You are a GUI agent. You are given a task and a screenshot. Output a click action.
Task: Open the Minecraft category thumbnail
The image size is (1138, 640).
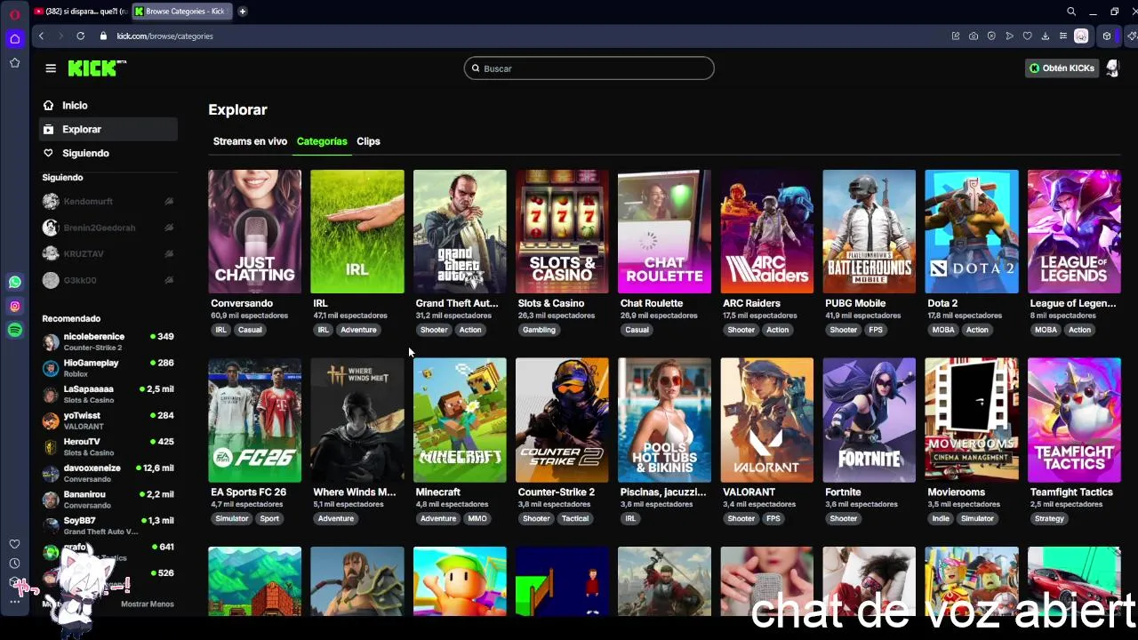tap(460, 420)
